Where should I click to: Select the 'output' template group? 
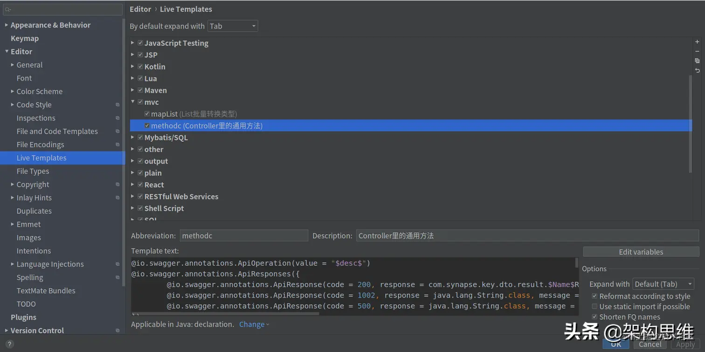click(156, 161)
